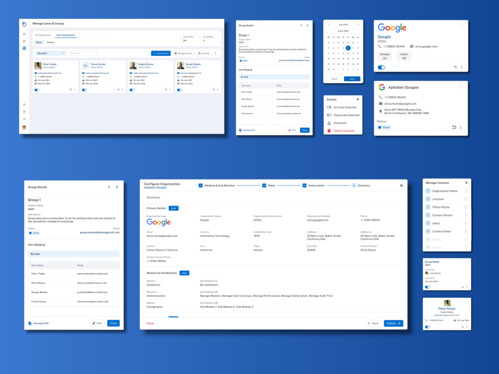
Task: Click Apply in the calendar picker
Action: click(352, 79)
